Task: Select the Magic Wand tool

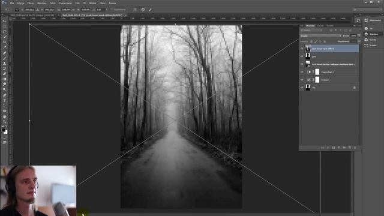Action: (x=4, y=37)
